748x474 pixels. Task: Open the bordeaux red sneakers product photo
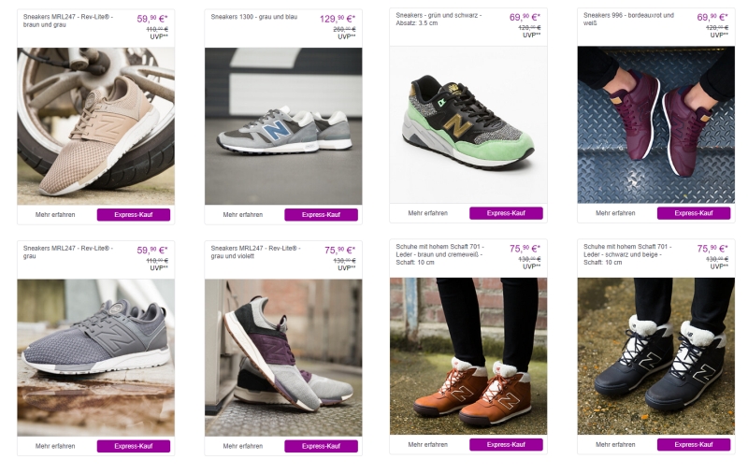[x=655, y=124]
